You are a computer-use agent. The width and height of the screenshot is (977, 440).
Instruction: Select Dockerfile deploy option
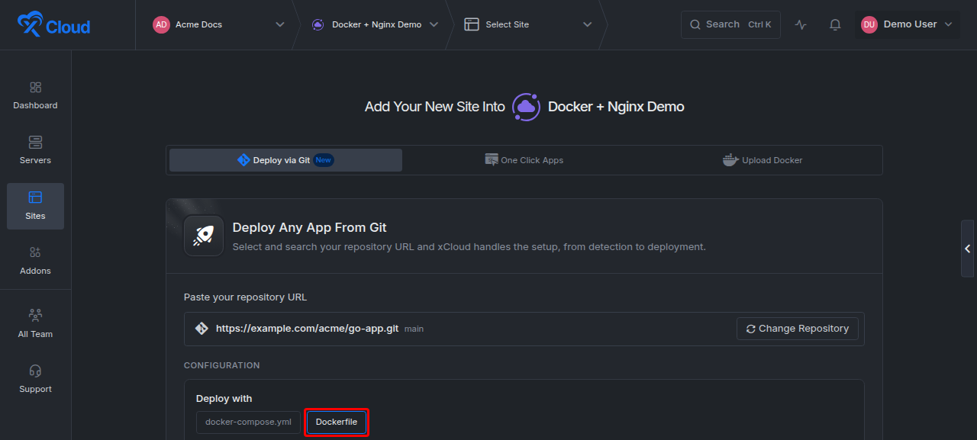[337, 422]
